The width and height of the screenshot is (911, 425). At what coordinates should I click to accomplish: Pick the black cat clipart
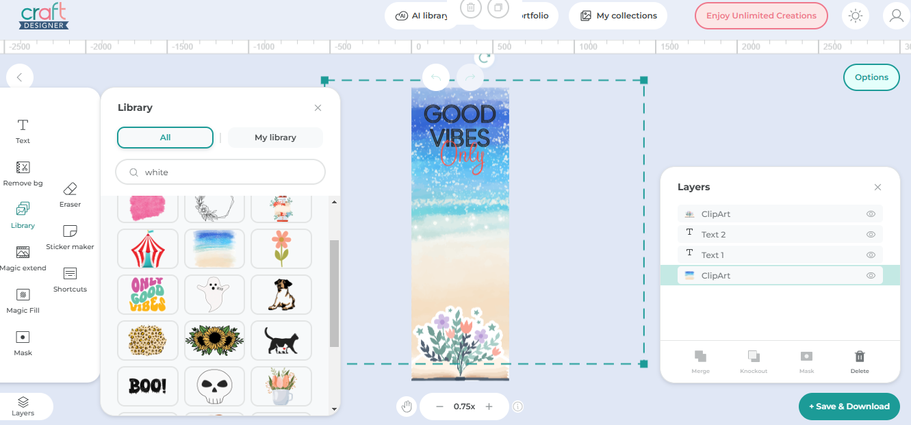[281, 340]
